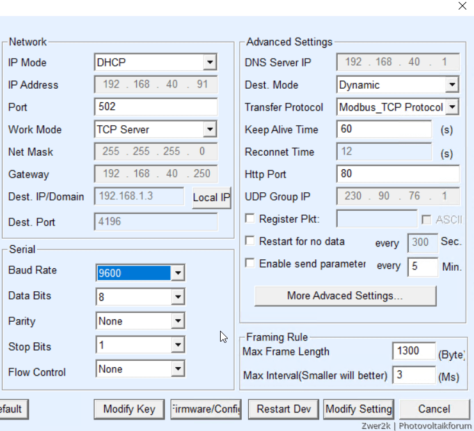Open the Parity dropdown
474x431 pixels.
[x=178, y=321]
